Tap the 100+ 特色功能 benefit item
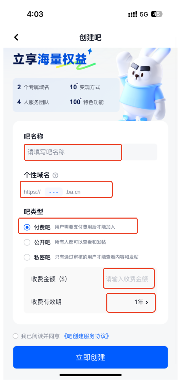This screenshot has height=381, width=181. click(x=87, y=102)
